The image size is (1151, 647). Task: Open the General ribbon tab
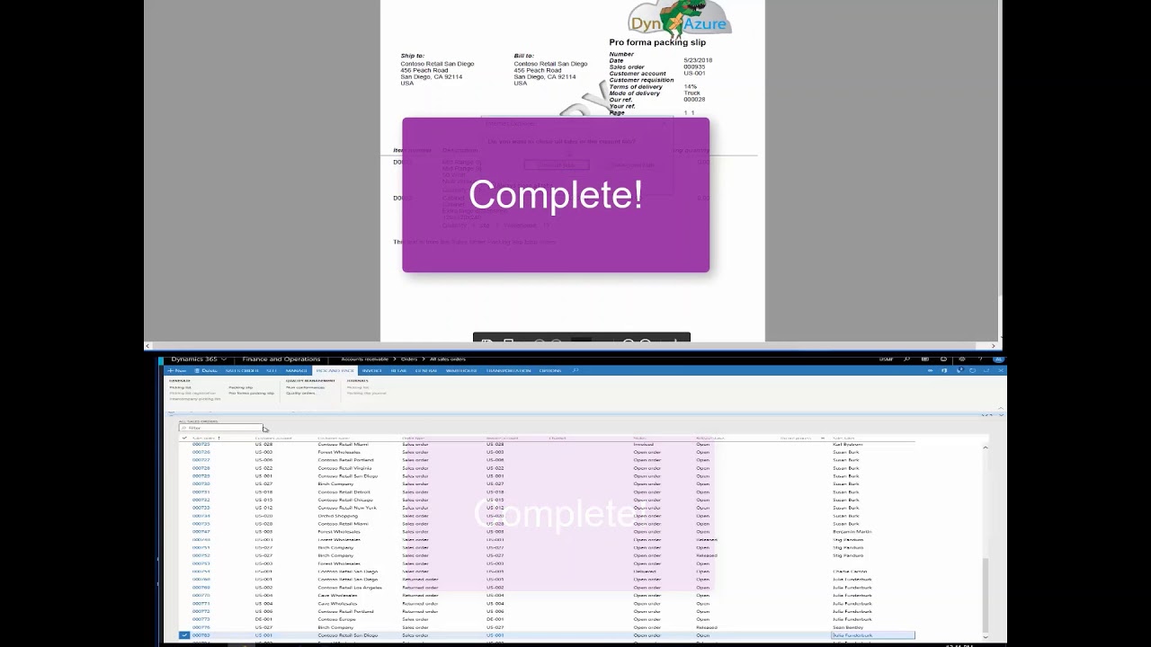coord(425,370)
